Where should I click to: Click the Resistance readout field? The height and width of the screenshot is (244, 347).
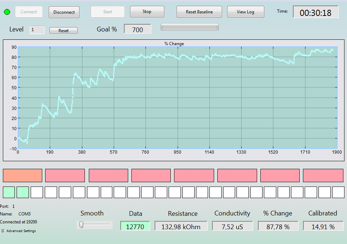[181, 226]
